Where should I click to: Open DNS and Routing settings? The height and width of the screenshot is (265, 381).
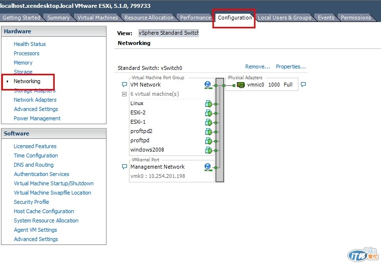click(34, 165)
